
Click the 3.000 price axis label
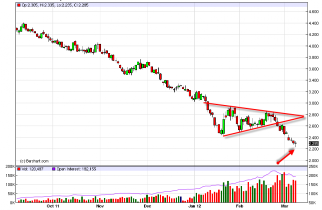(x=314, y=103)
